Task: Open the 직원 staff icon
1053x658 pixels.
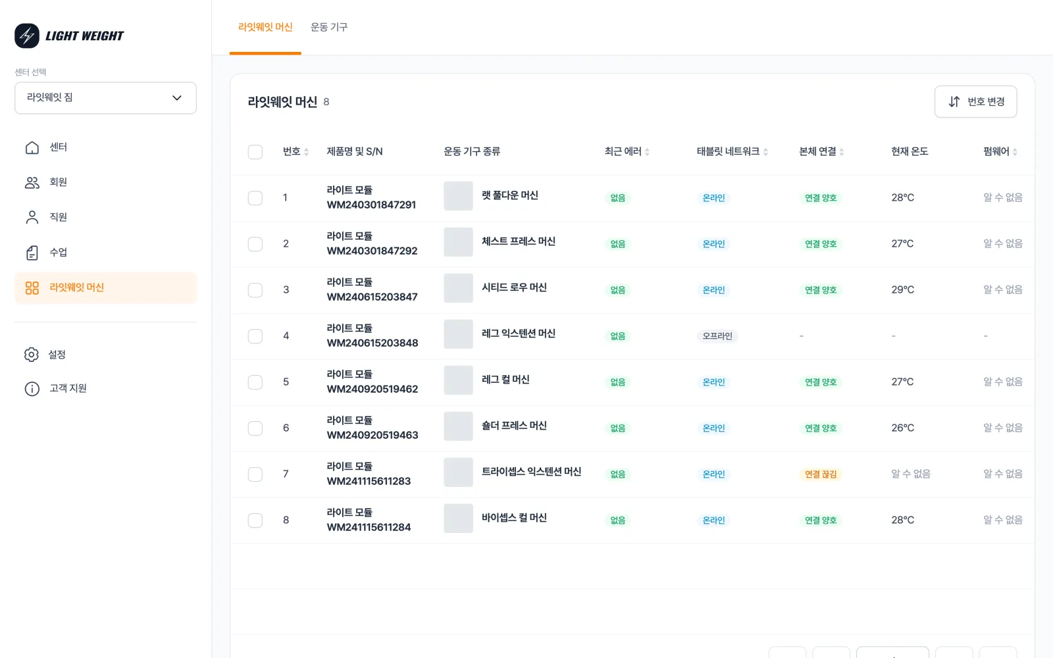Action: pyautogui.click(x=32, y=217)
